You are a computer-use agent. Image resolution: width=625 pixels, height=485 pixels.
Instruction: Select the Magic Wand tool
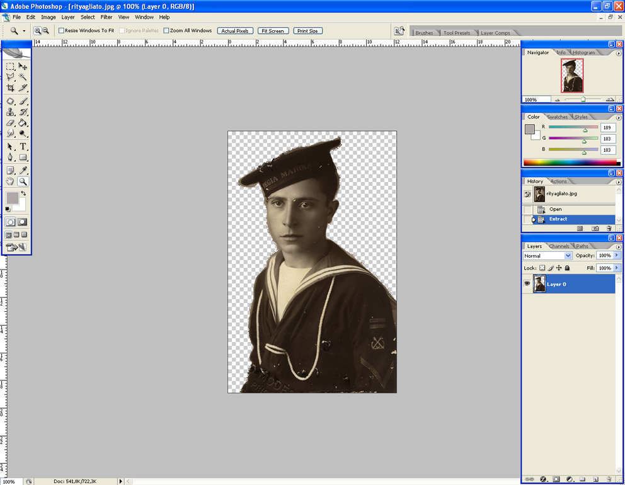[x=23, y=77]
